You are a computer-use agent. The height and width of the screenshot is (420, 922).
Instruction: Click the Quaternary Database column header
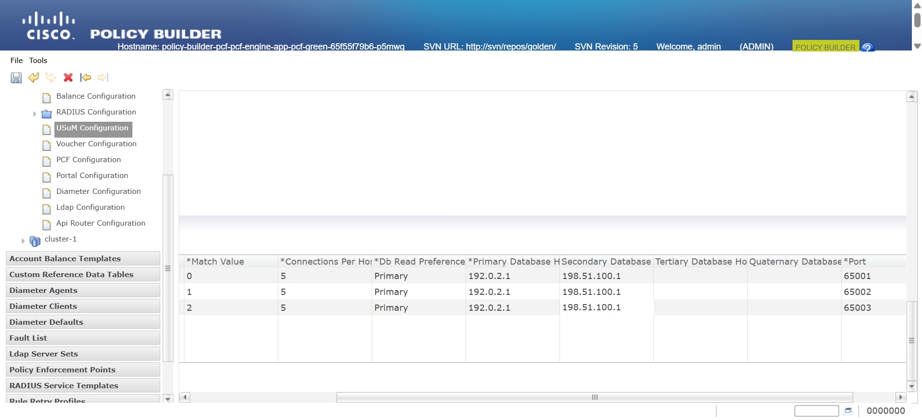point(794,261)
